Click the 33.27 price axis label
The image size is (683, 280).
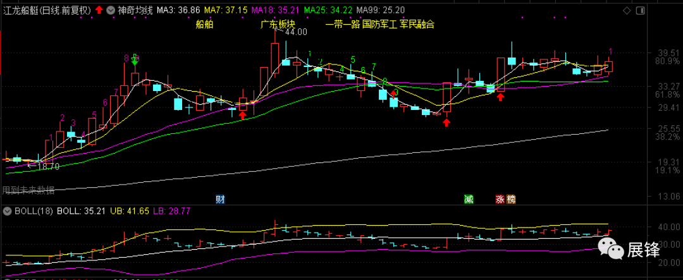pos(669,86)
